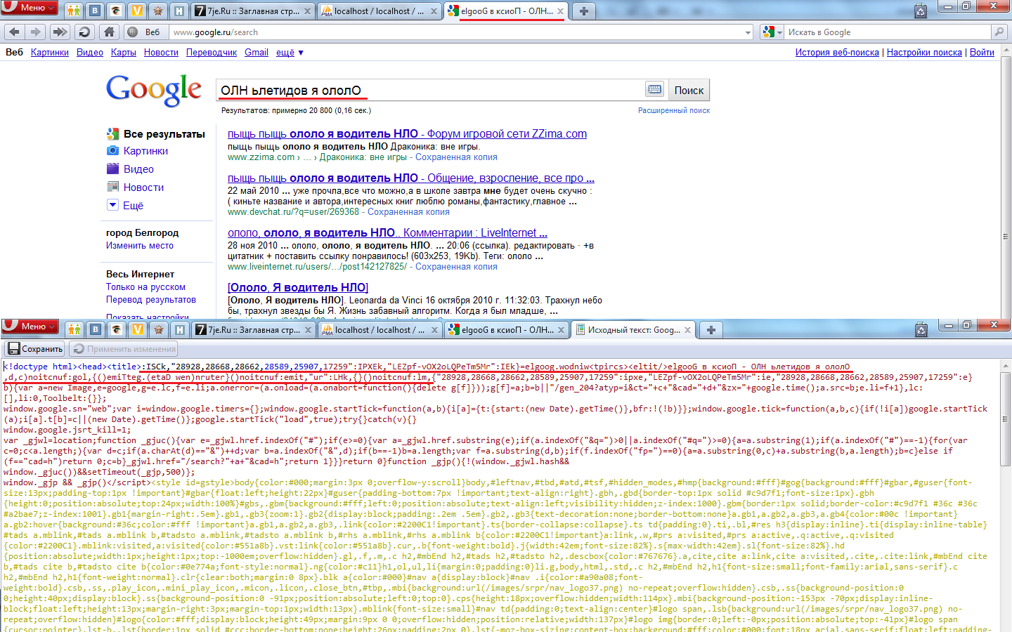1012x632 pixels.
Task: Click the Google logo image
Action: (154, 90)
